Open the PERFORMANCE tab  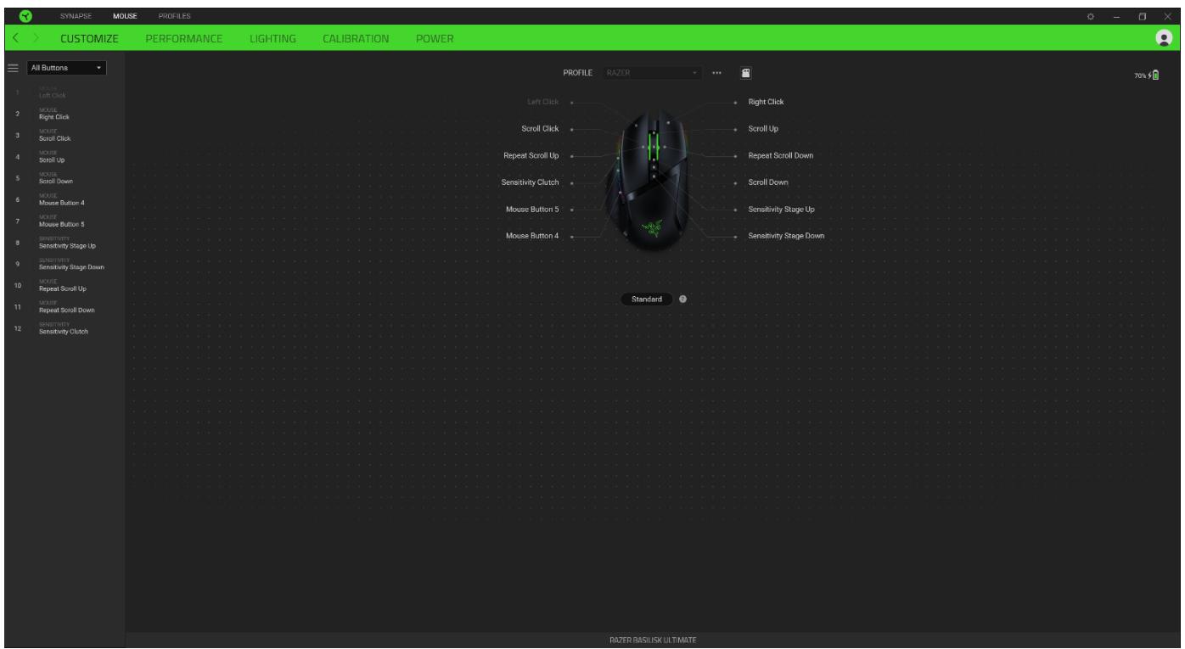point(184,39)
